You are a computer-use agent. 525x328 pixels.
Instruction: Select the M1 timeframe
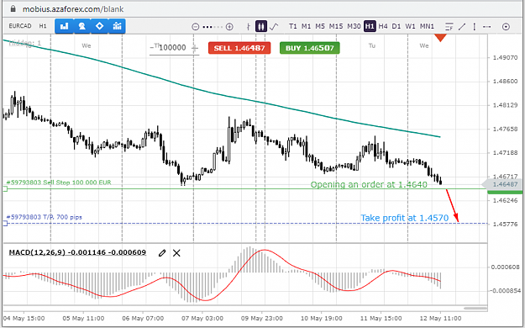click(306, 26)
